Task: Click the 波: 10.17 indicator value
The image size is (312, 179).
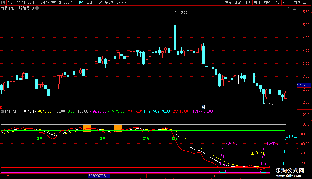Action: [x=30, y=112]
